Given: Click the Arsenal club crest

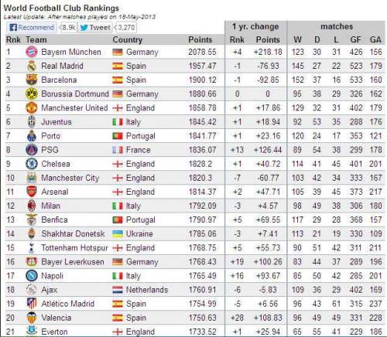Looking at the screenshot, I should tap(32, 192).
